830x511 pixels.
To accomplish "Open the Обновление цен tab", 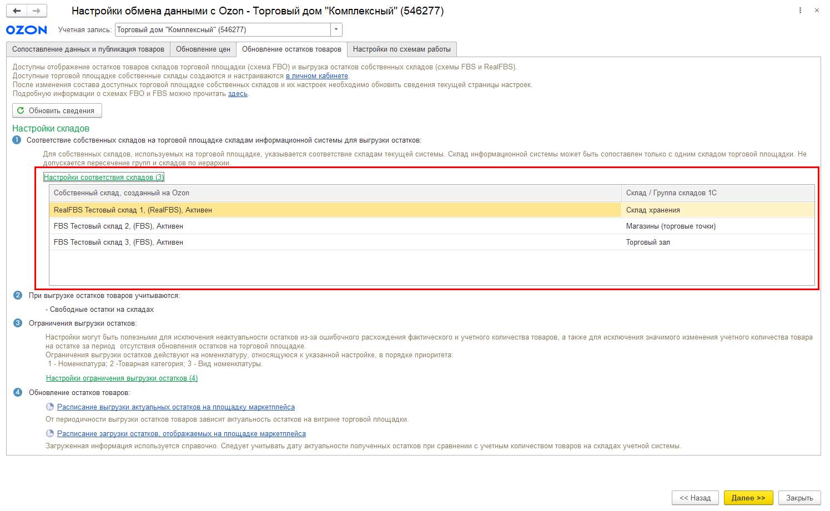I will [203, 49].
